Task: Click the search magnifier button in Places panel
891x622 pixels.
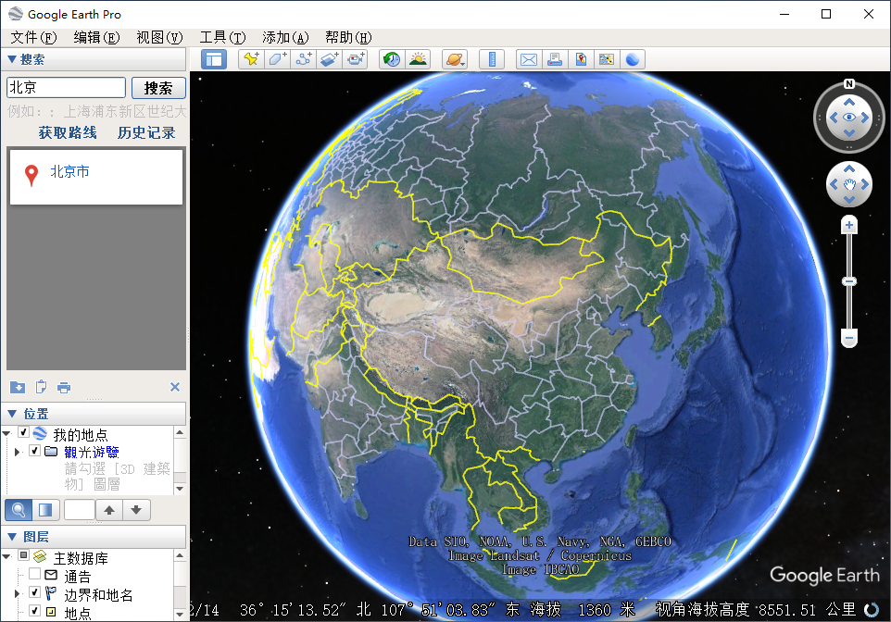Action: [19, 510]
